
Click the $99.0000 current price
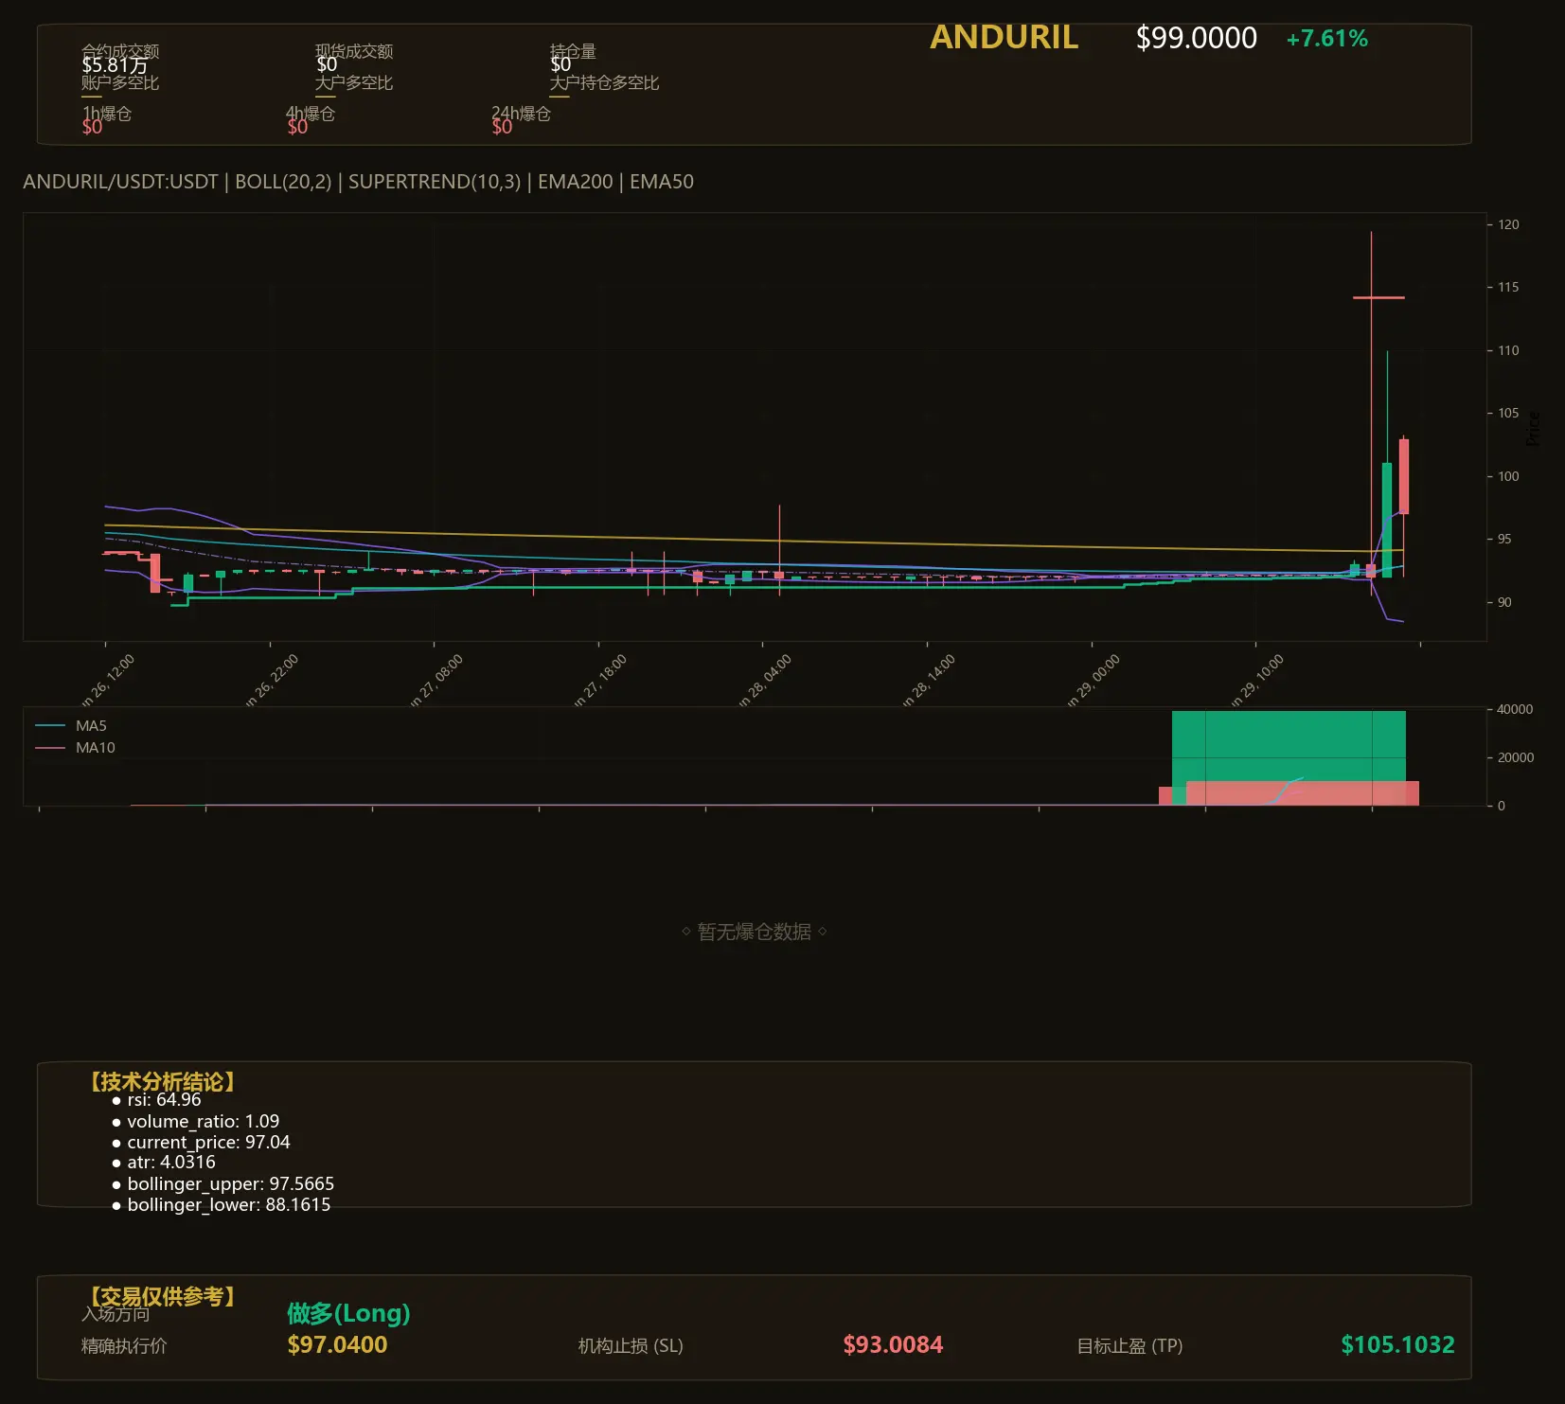click(1196, 38)
